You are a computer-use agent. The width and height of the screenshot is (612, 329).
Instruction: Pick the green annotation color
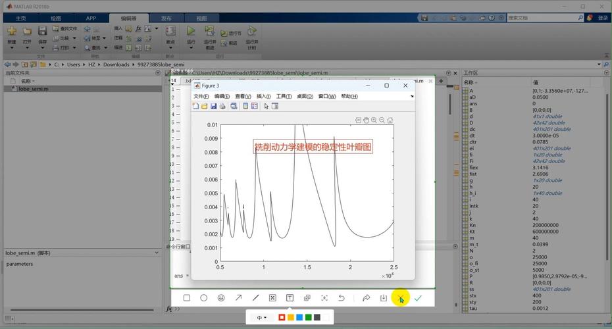coord(309,317)
